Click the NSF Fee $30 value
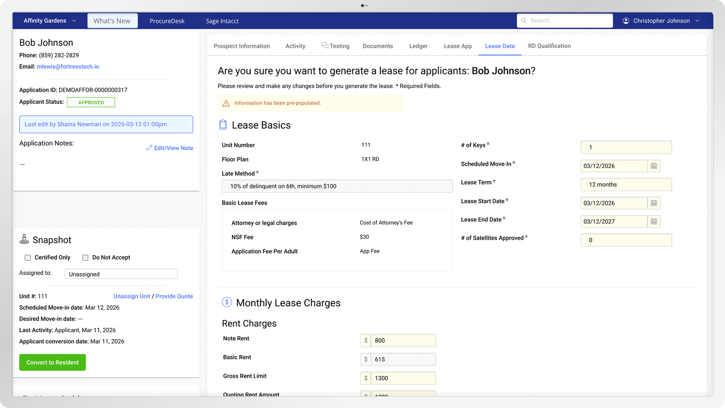The height and width of the screenshot is (408, 725). point(364,237)
